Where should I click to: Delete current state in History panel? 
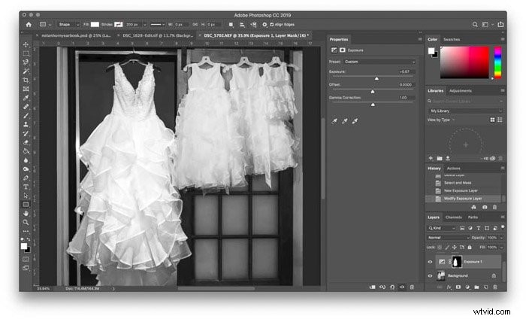494,208
